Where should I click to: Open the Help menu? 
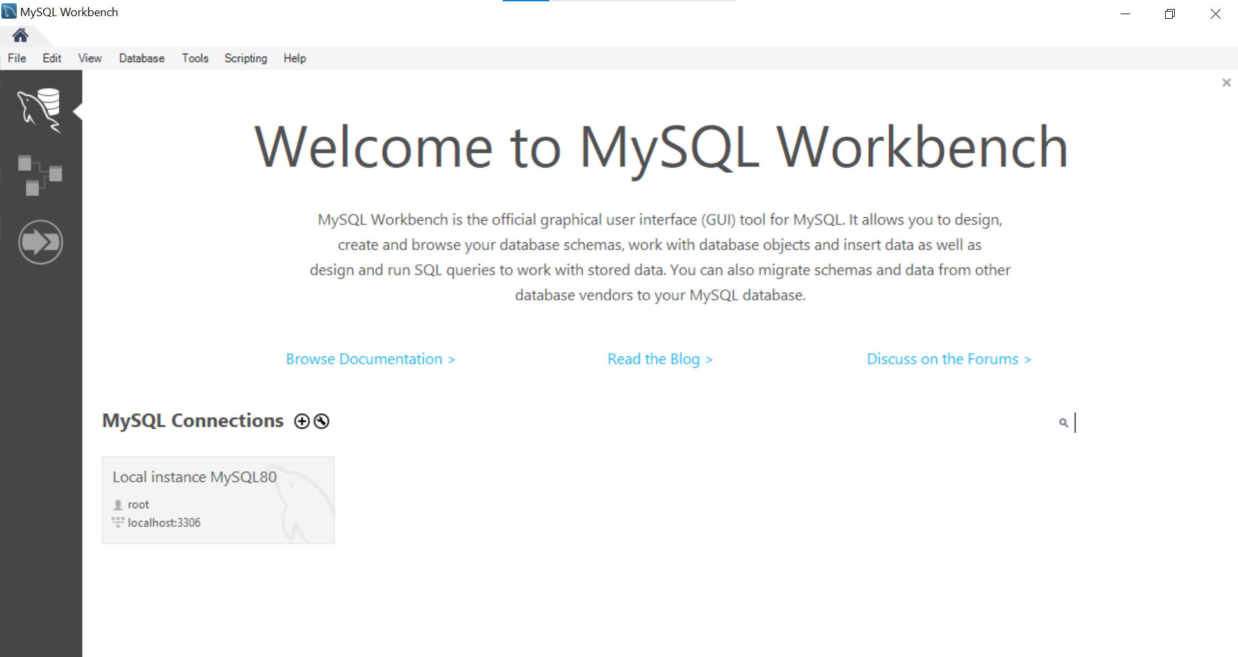pyautogui.click(x=294, y=58)
